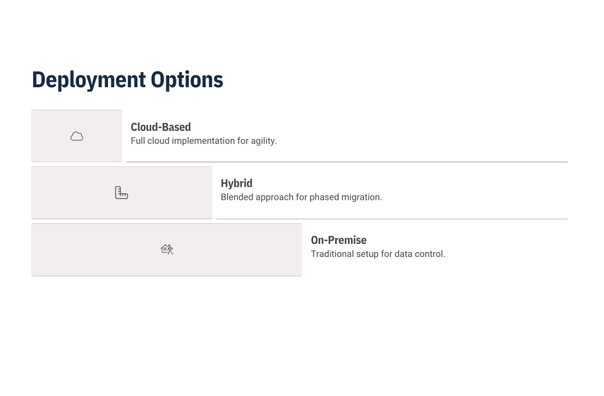Image resolution: width=604 pixels, height=396 pixels.
Task: Click the word 'agility' in the cloud description
Action: click(264, 141)
